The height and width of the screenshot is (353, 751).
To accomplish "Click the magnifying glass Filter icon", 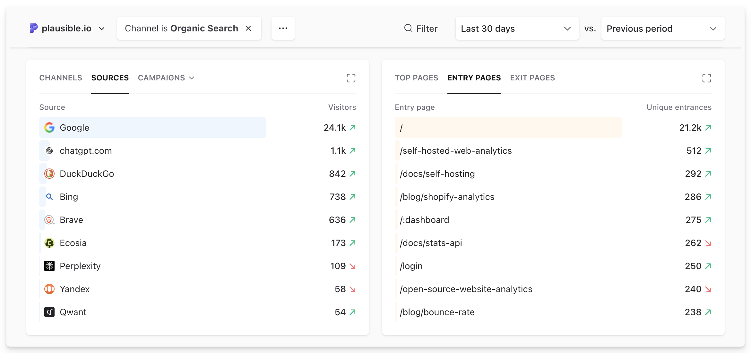I will 408,28.
